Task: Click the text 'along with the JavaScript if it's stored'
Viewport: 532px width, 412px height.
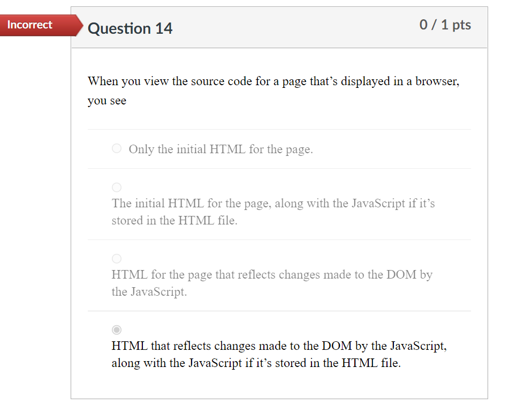Action: click(x=209, y=363)
